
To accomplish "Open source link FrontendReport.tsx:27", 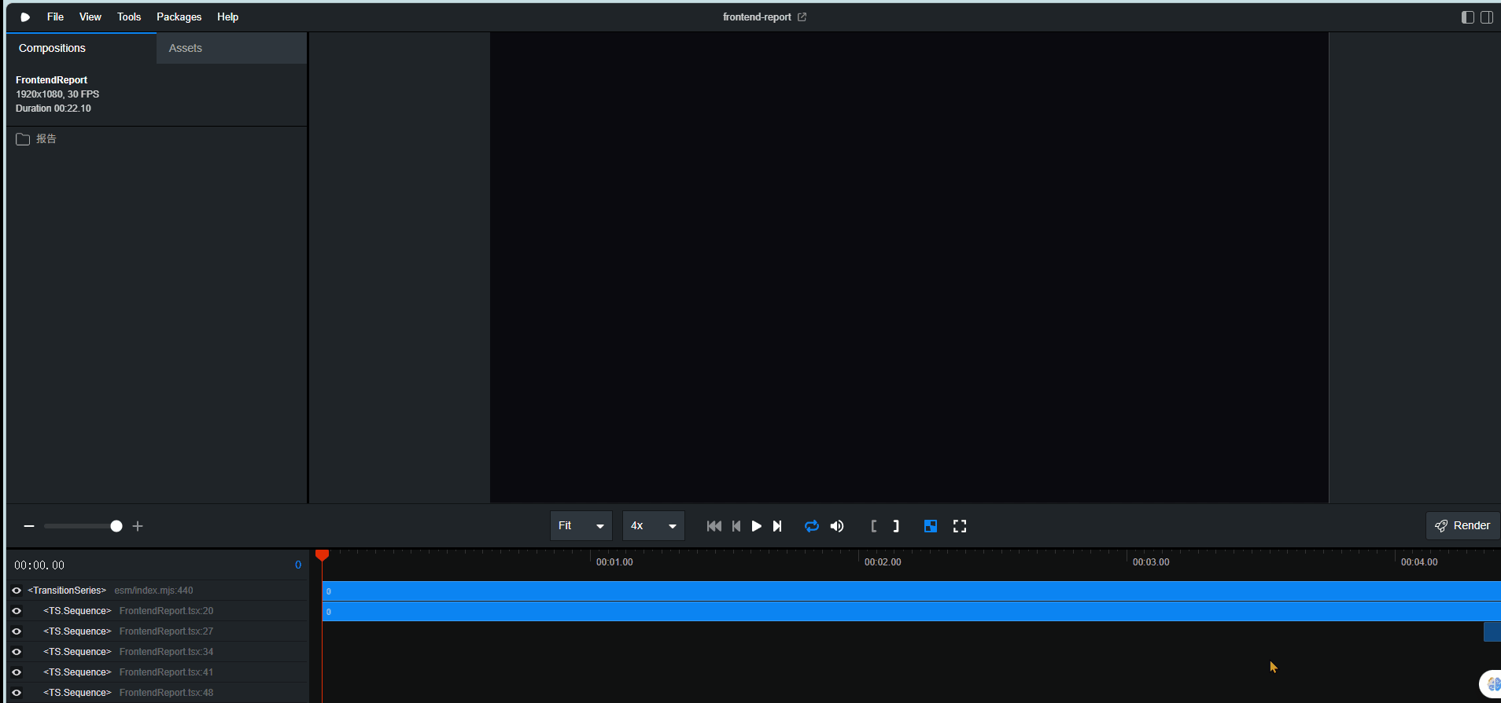I will (x=166, y=631).
